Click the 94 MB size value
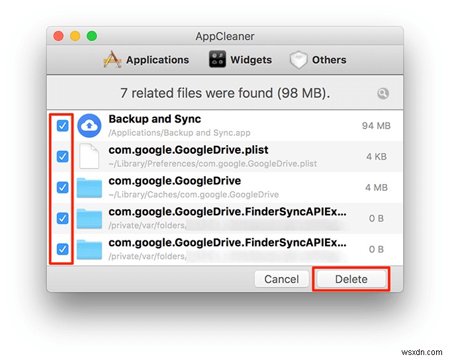Screen dimensions: 450x359 pyautogui.click(x=377, y=126)
